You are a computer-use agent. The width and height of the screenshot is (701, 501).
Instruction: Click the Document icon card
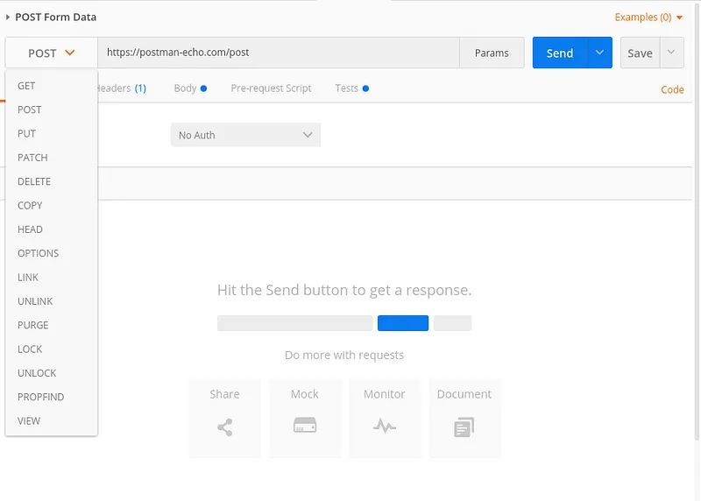tap(464, 418)
